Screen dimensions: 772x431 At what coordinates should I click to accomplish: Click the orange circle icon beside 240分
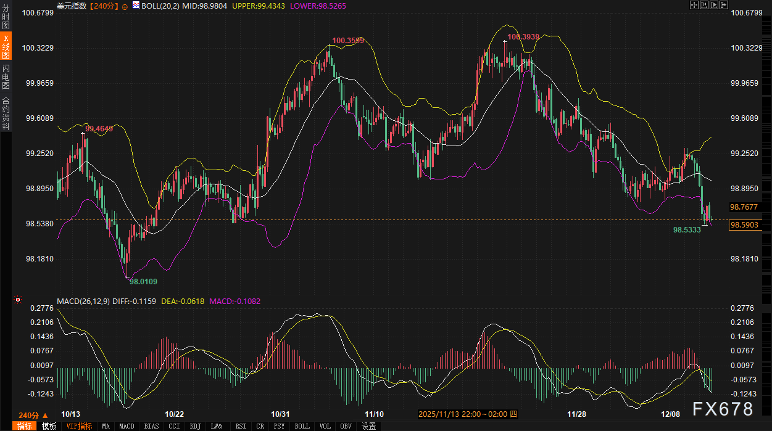coord(125,6)
